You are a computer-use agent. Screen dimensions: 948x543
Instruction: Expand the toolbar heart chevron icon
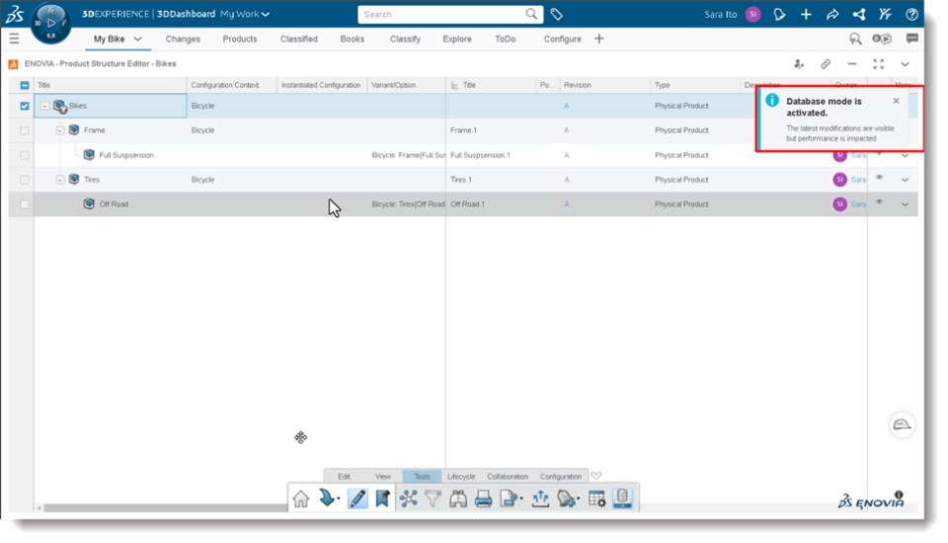[x=595, y=475]
